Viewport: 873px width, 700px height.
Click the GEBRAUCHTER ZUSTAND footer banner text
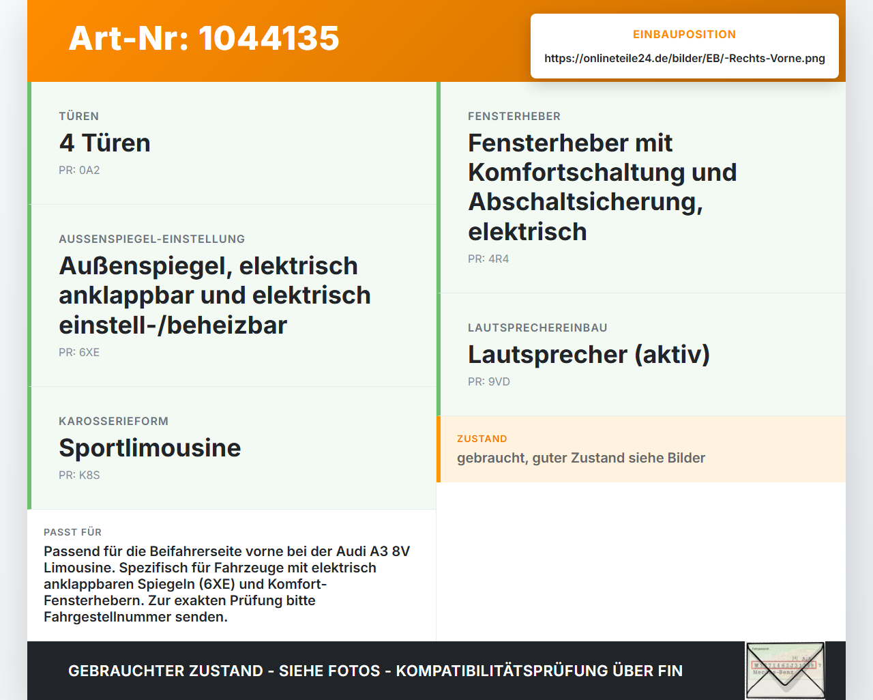(x=375, y=671)
